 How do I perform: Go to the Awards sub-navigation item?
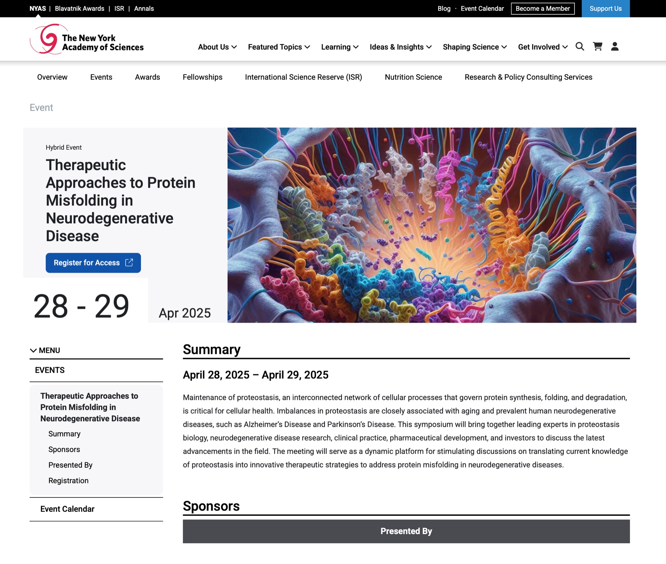click(147, 77)
